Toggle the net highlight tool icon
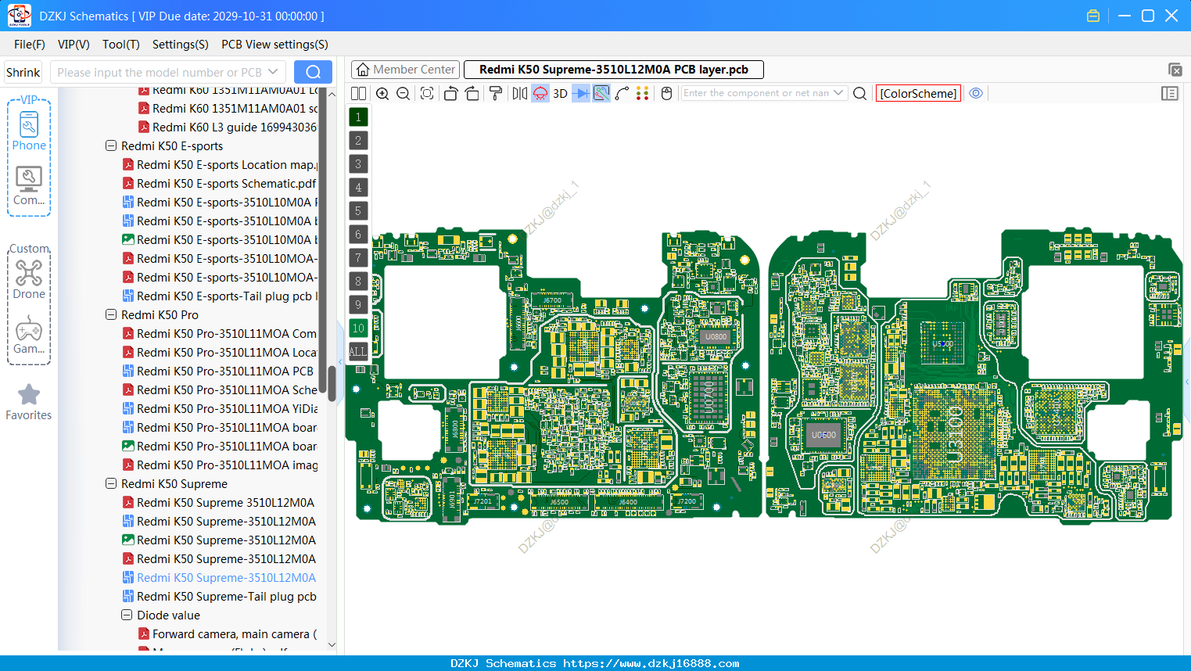The image size is (1191, 671). (x=601, y=94)
